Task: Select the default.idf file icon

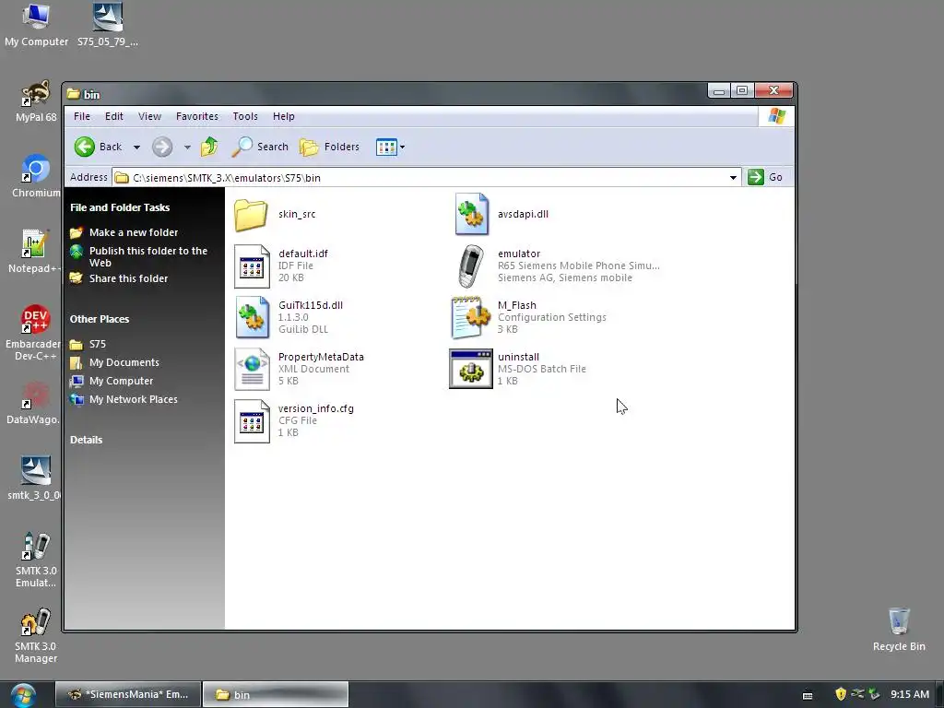Action: coord(252,266)
